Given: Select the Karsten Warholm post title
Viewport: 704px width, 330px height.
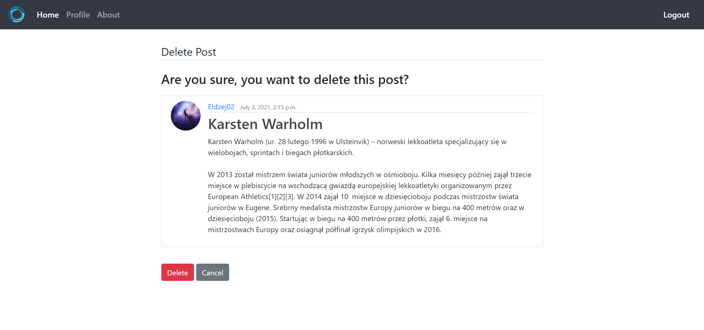Looking at the screenshot, I should (x=265, y=124).
